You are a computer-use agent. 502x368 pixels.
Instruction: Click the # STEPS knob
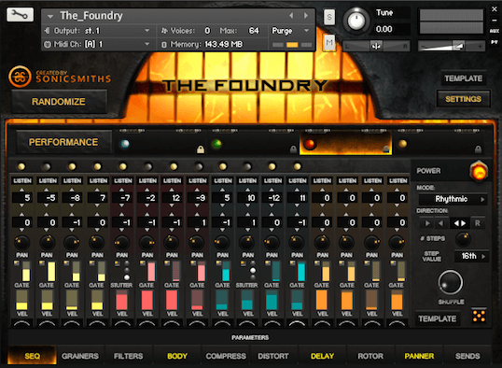(463, 239)
